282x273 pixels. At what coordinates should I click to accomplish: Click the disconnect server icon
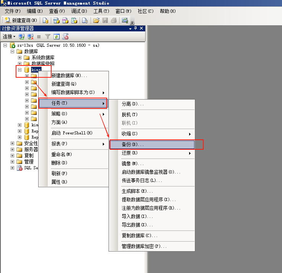tap(30, 37)
